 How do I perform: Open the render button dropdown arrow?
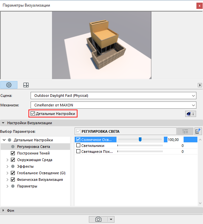pos(111,219)
